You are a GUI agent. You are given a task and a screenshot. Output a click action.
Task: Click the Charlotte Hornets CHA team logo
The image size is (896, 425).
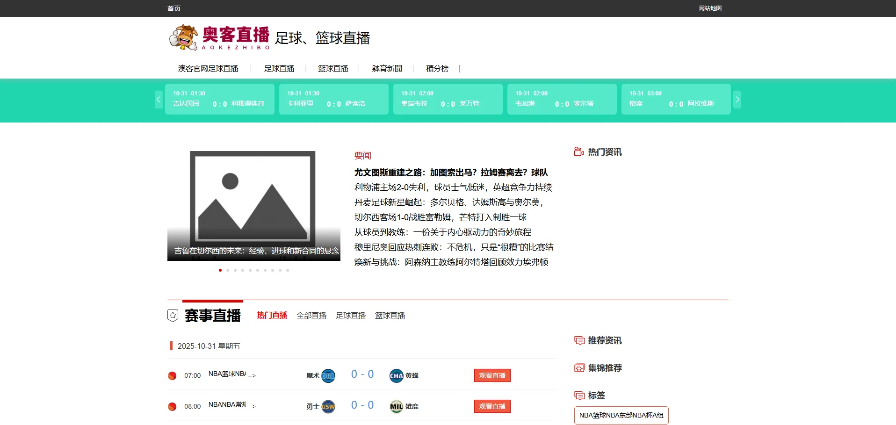(396, 375)
